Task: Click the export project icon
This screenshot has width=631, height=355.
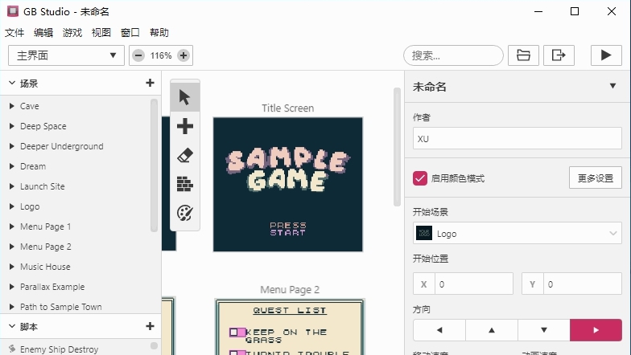Action: (559, 55)
